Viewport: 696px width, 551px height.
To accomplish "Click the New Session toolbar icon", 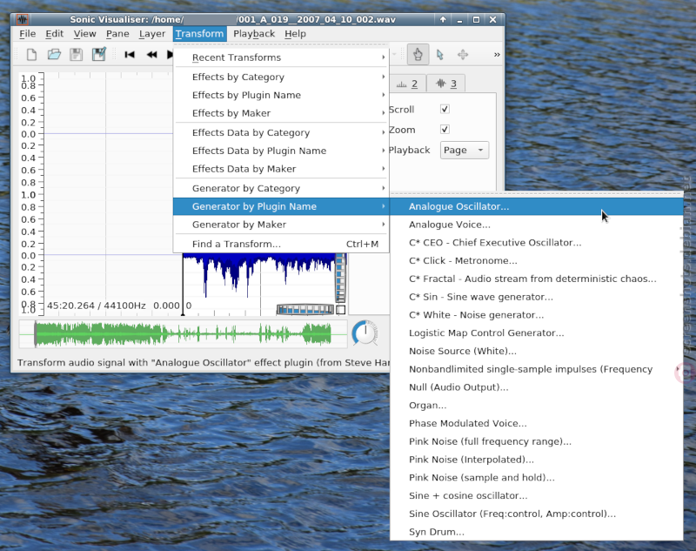I will click(x=31, y=55).
